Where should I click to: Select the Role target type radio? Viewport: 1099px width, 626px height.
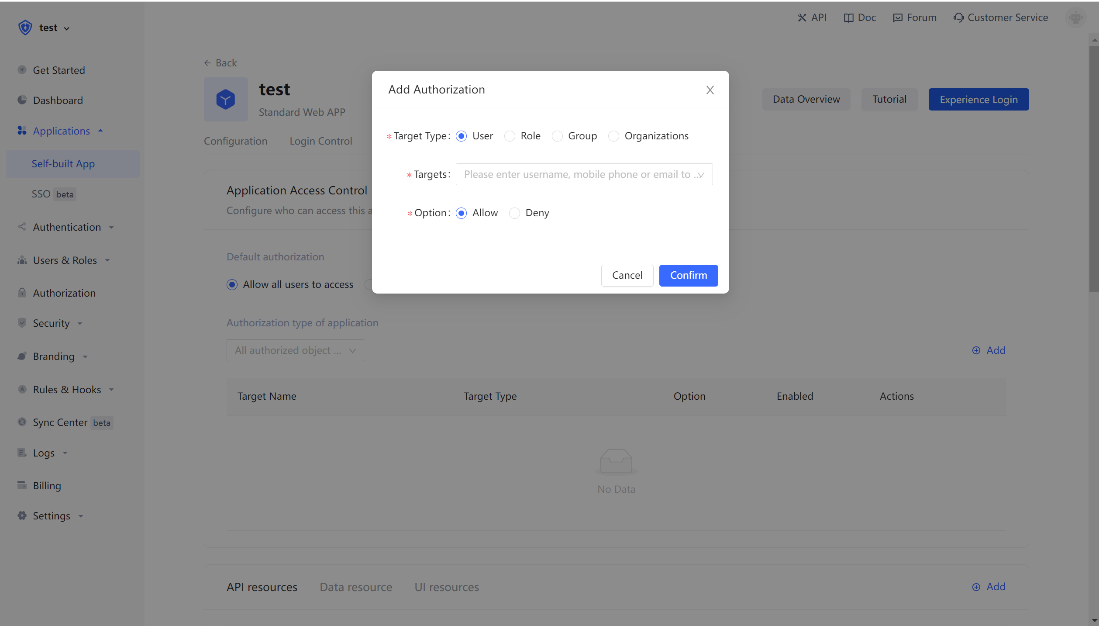510,136
